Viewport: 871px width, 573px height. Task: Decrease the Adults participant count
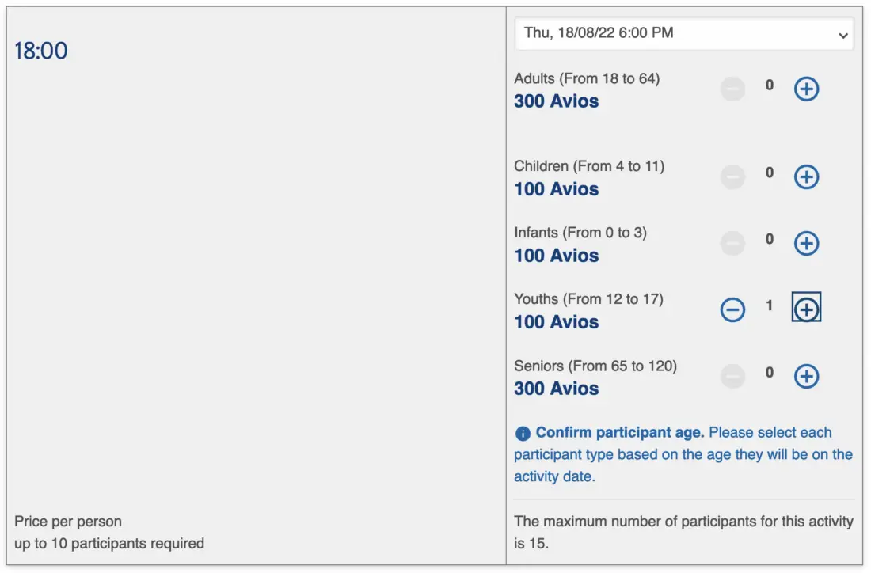click(x=732, y=89)
